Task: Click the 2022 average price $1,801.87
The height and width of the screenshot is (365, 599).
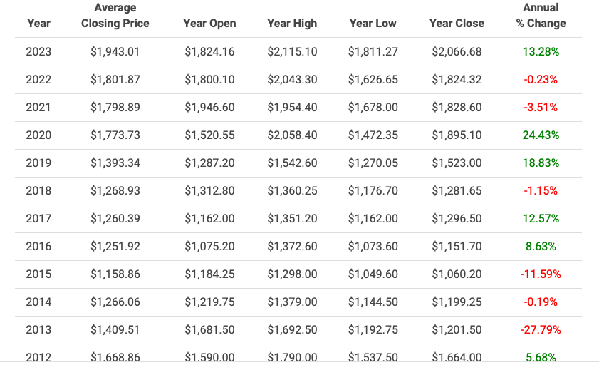Action: click(x=115, y=80)
